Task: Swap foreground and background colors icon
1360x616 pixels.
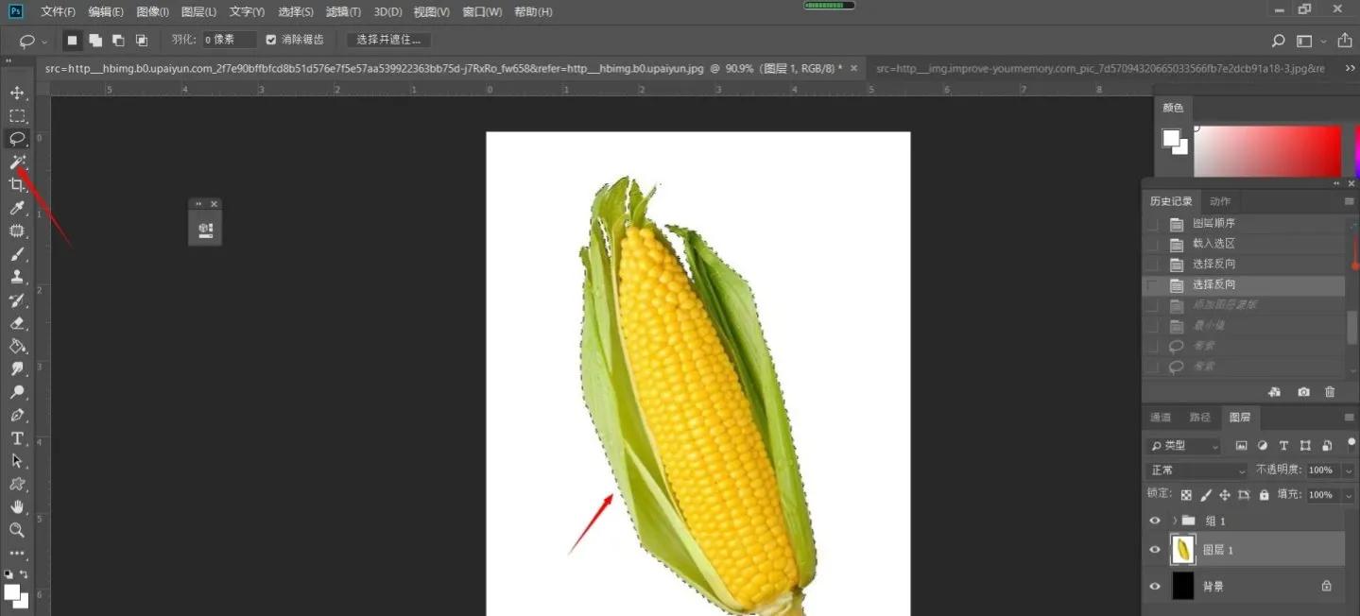Action: tap(24, 573)
